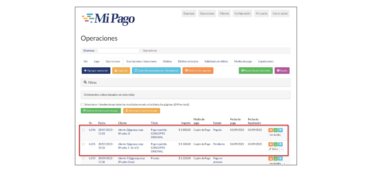This screenshot has height=172, width=383.
Task: Open dropdown arrow beside Ver detalles in row 6.242
Action: pos(284,163)
